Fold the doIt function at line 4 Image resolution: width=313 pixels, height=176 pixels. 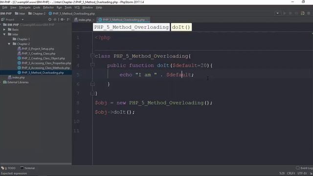pos(92,65)
